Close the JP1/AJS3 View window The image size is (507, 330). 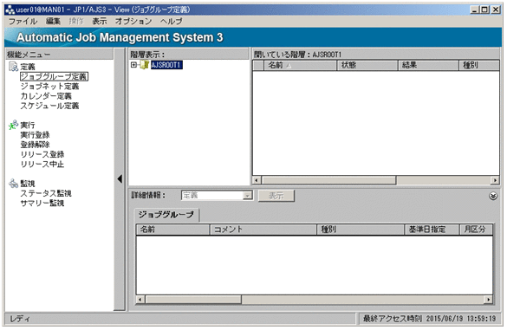[496, 10]
